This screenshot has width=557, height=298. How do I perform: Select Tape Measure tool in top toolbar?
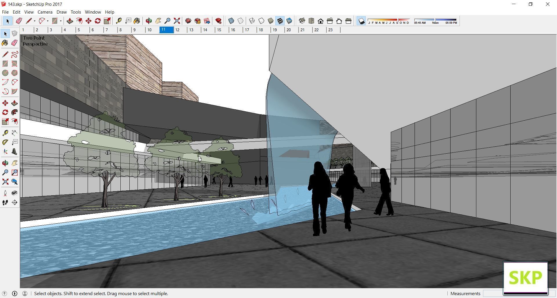pos(119,21)
